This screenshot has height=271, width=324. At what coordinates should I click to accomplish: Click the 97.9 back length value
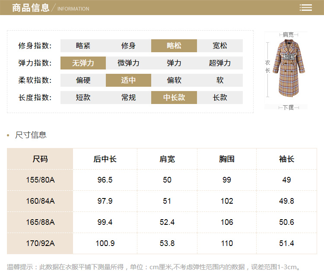coord(105,201)
